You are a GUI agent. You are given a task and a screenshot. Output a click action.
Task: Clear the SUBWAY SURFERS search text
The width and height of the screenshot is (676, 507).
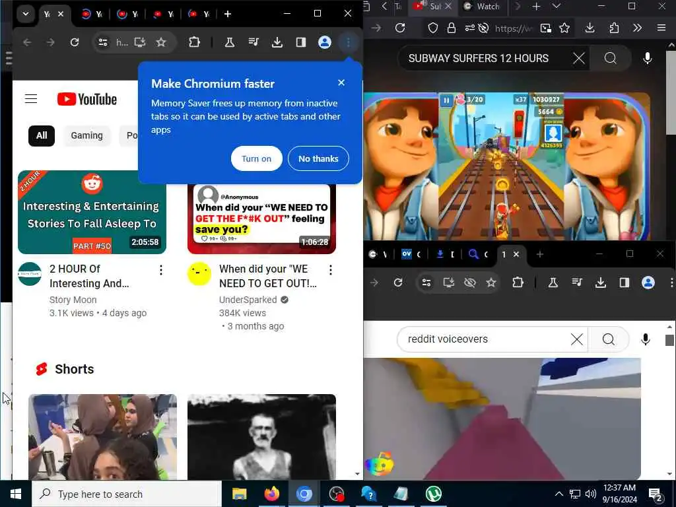click(578, 58)
